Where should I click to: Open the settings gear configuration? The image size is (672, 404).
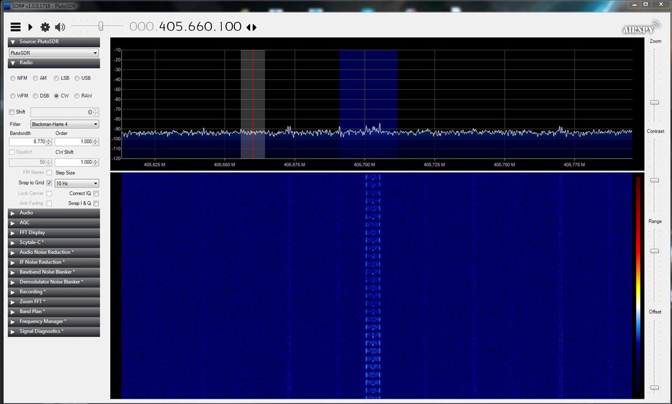45,27
